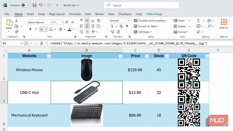Open the Add-ins pane
The width and height of the screenshot is (233, 131).
click(224, 24)
